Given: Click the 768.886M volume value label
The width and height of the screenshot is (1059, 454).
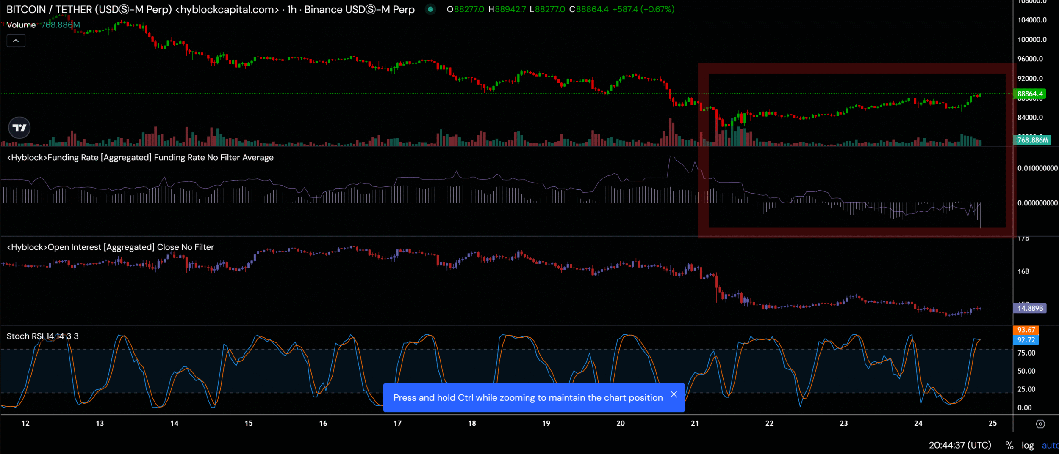Looking at the screenshot, I should tap(1032, 140).
